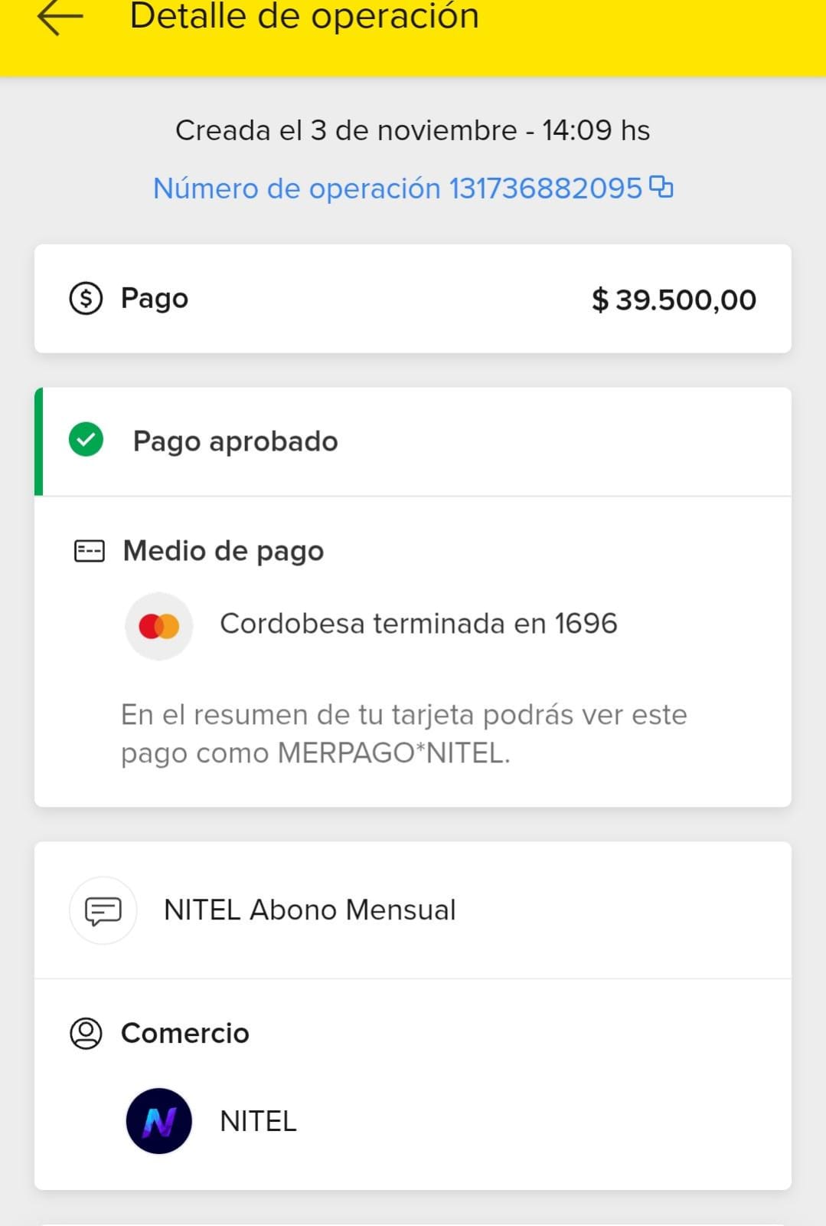Tap Cordobesa terminada en 1696 card
This screenshot has width=826, height=1226.
[x=418, y=624]
